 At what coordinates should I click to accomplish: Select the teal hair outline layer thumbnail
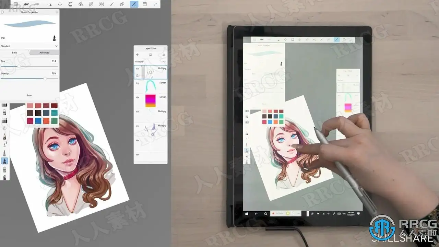click(151, 86)
